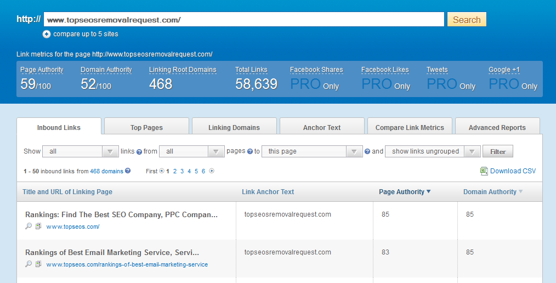Click the Page Authority value 83
The height and width of the screenshot is (283, 556).
tap(385, 252)
